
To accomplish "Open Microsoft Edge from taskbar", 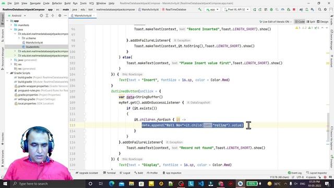I will coord(111,183).
